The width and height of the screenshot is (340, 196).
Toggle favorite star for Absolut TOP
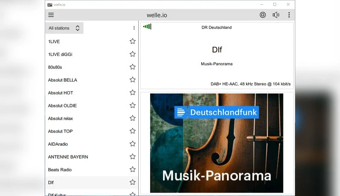(x=133, y=131)
